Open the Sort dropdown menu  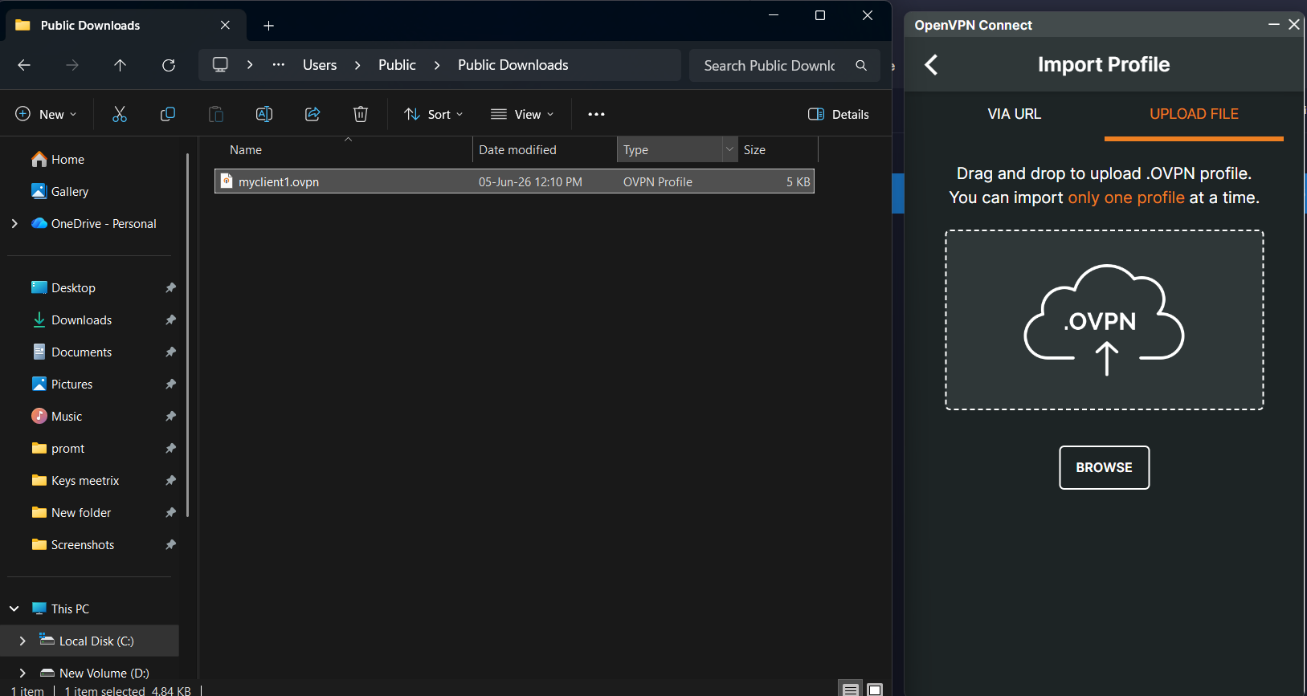tap(434, 114)
